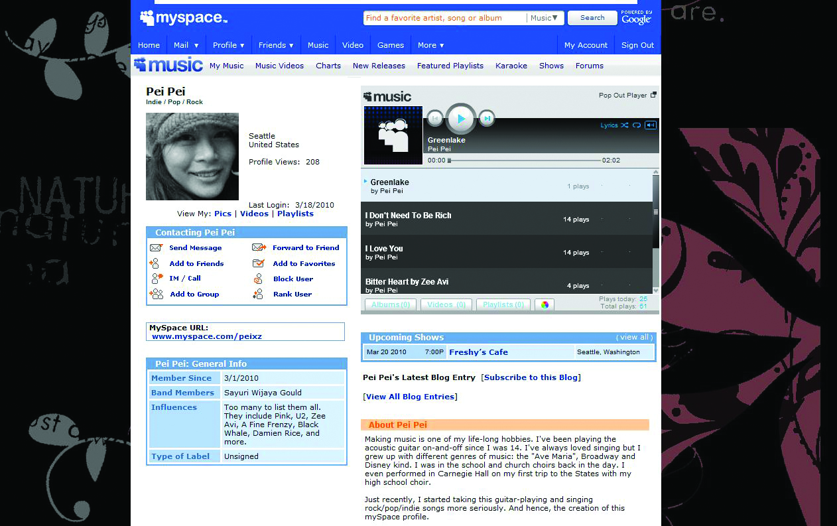Click View All Blog Entries
837x526 pixels.
411,397
